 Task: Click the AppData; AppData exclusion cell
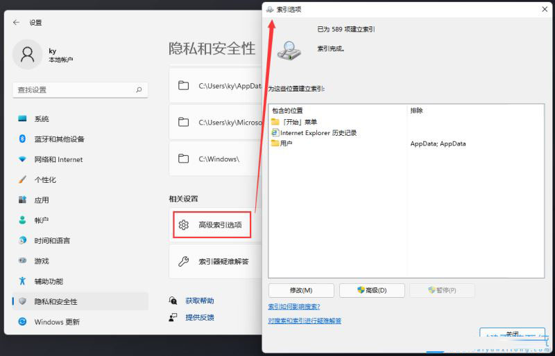point(438,143)
